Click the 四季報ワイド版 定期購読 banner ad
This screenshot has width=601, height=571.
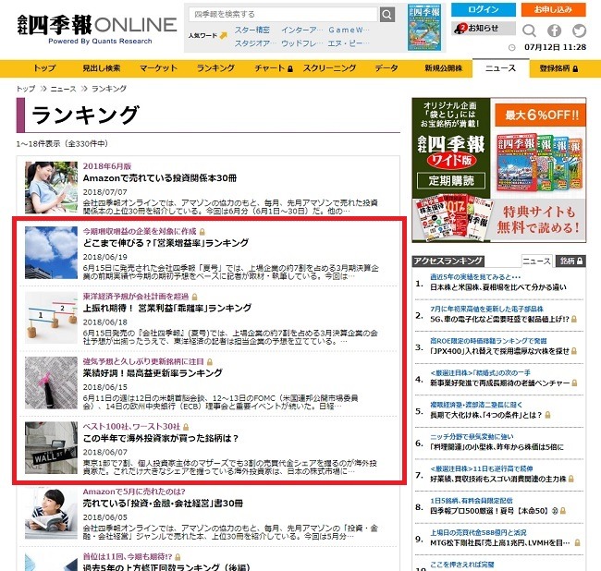499,170
